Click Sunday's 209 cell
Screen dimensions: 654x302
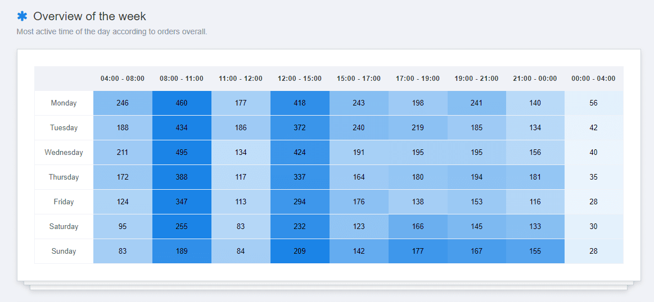(300, 251)
